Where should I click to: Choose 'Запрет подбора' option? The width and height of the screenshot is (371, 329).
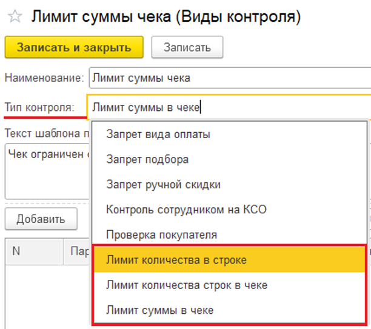[147, 159]
